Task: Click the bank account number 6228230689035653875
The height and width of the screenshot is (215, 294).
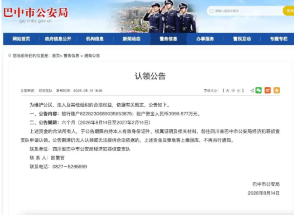Action: click(106, 114)
